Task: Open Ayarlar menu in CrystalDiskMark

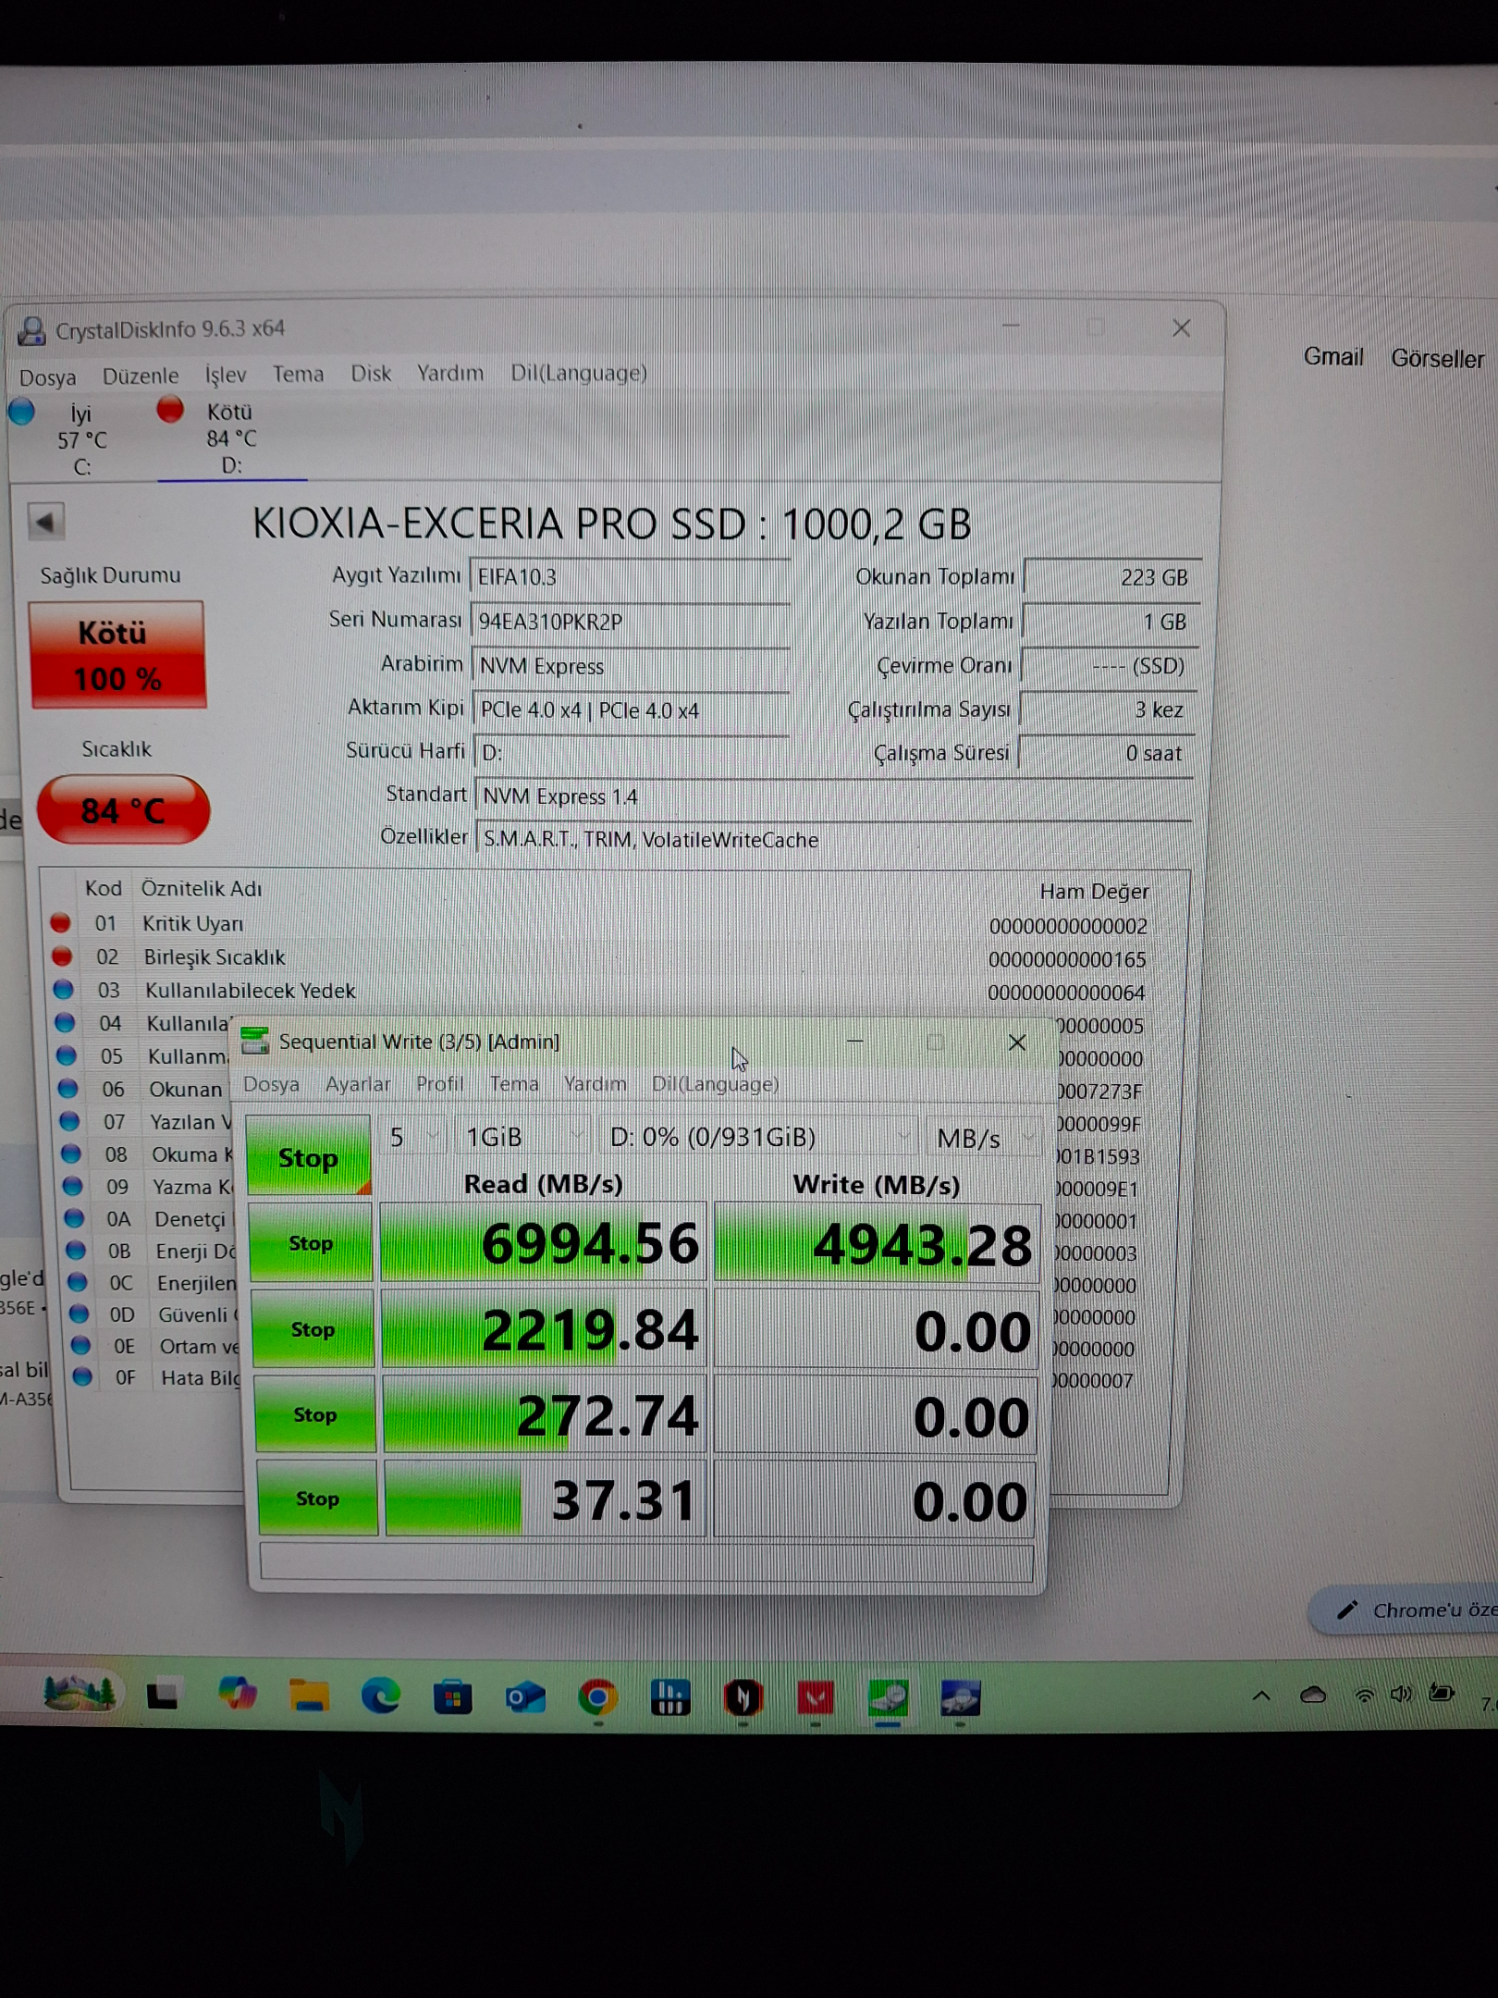Action: click(x=358, y=1083)
